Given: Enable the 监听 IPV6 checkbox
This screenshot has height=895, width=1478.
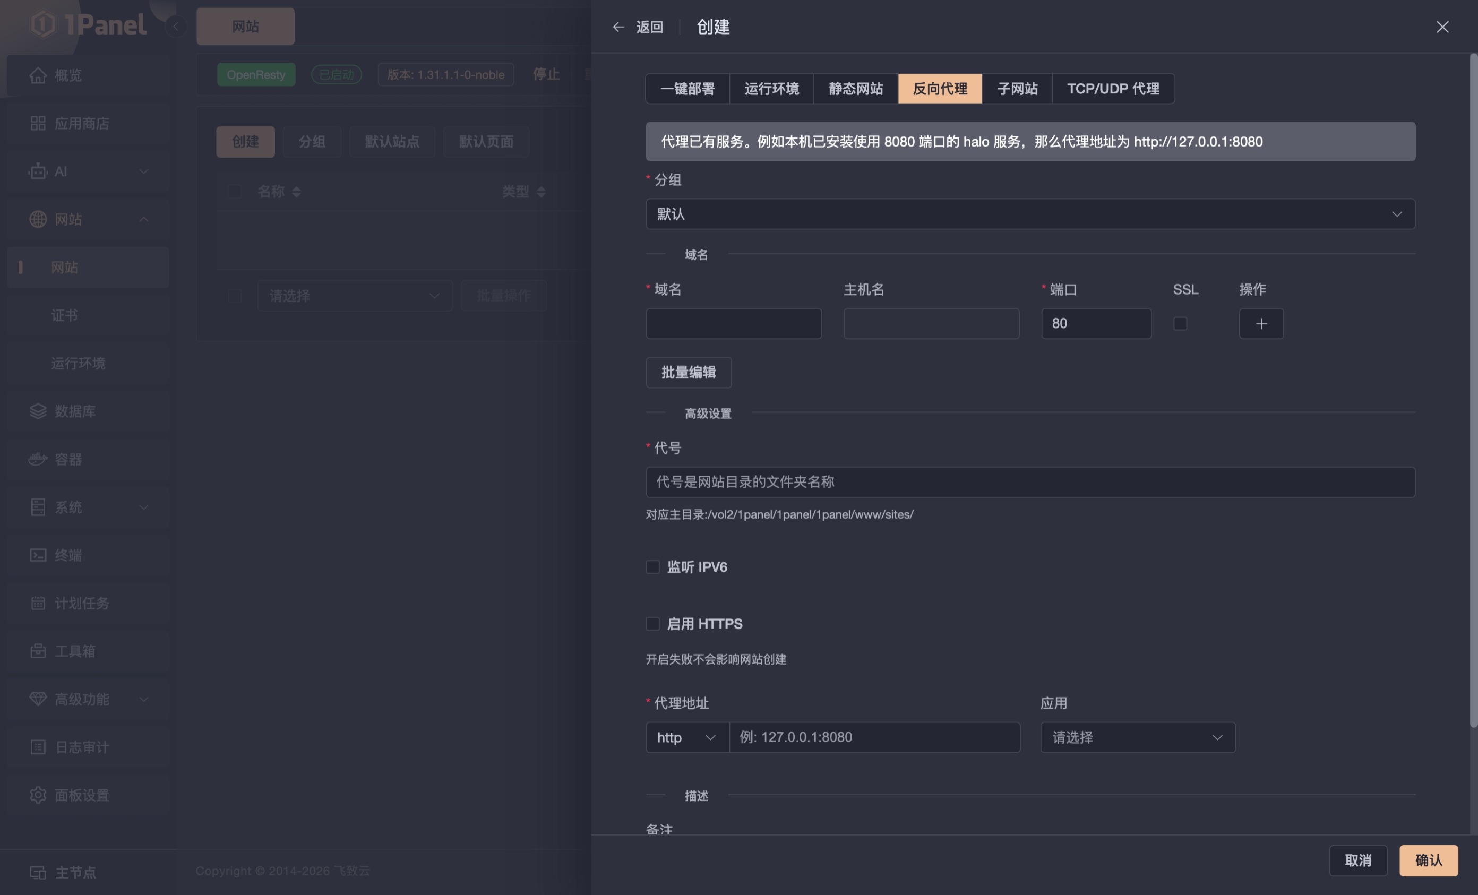Looking at the screenshot, I should (652, 567).
